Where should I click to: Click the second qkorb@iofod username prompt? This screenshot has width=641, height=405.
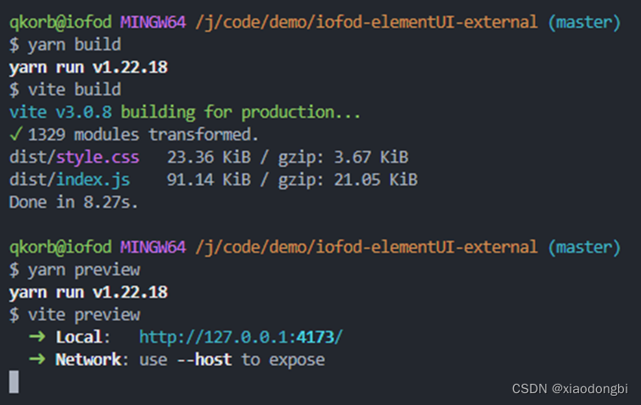pyautogui.click(x=60, y=247)
